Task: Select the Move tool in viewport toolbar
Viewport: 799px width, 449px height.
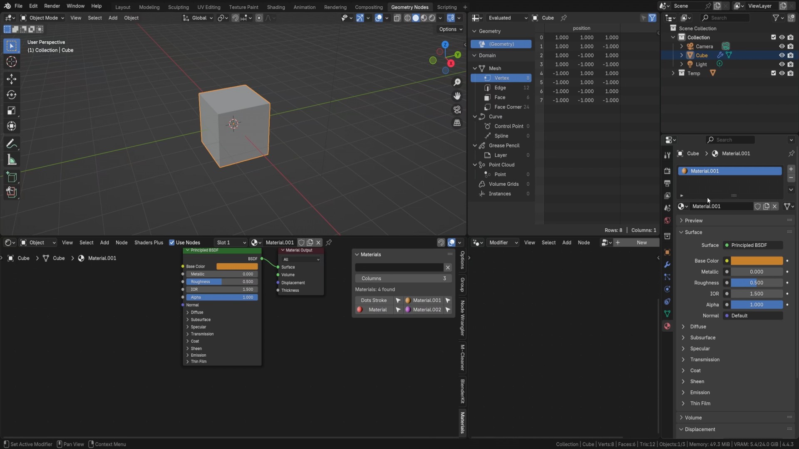Action: point(11,79)
